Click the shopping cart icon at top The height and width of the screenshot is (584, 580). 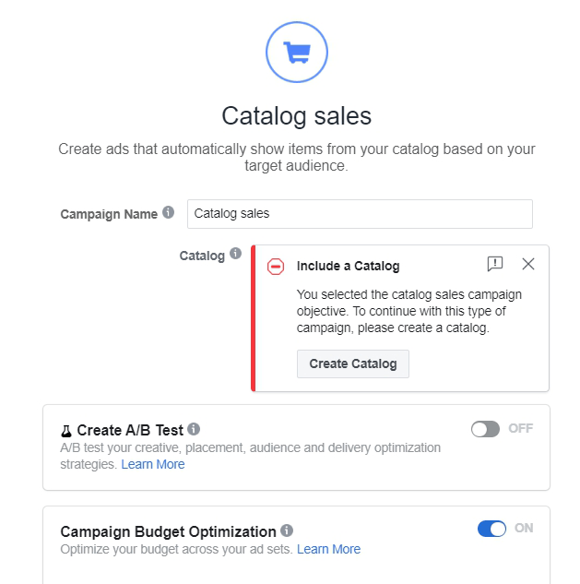297,53
